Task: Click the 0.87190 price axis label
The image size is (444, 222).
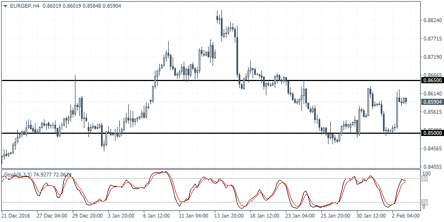Action: 432,57
